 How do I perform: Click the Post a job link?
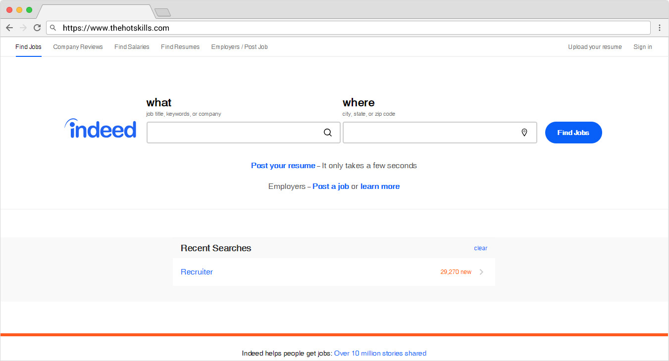(x=330, y=186)
